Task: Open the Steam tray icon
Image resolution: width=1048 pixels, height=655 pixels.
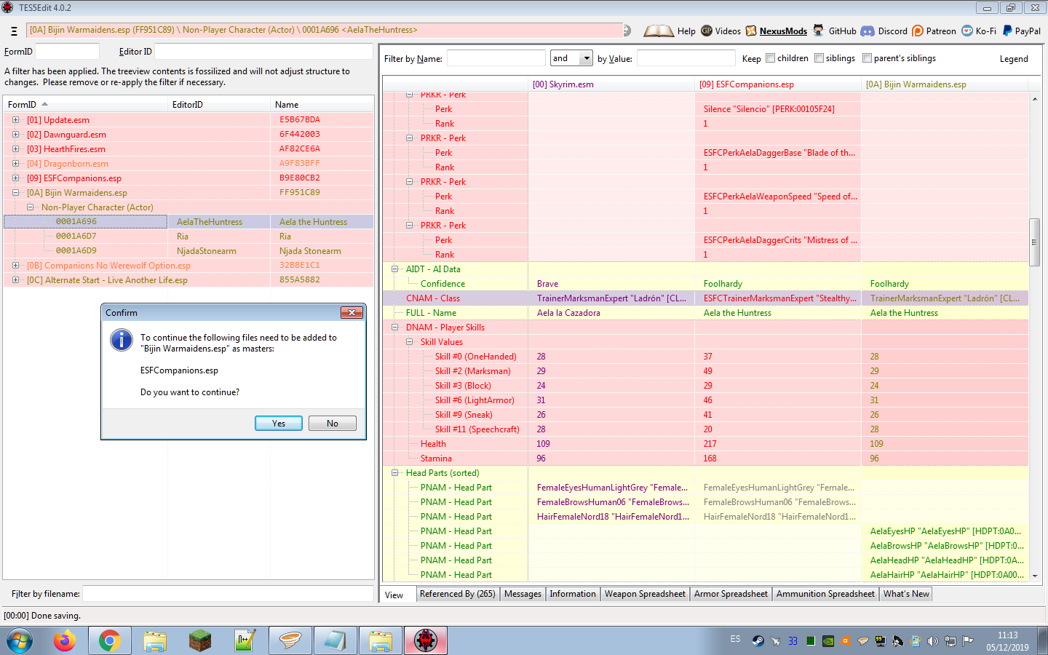Action: pos(758,641)
